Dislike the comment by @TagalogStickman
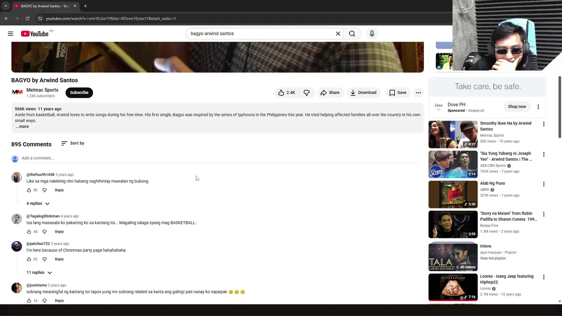Viewport: 562px width, 316px height. [x=44, y=232]
